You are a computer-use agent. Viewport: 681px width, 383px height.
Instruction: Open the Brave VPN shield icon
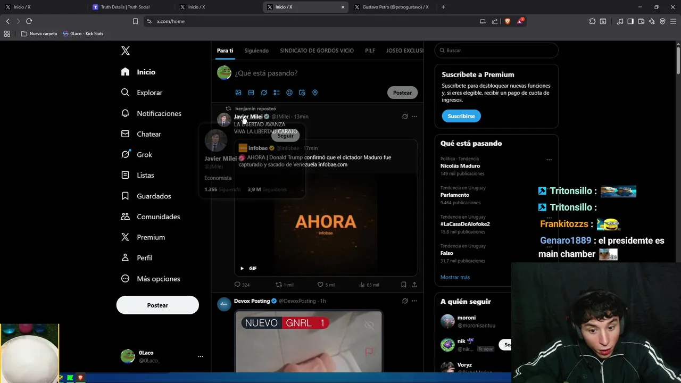tap(662, 21)
